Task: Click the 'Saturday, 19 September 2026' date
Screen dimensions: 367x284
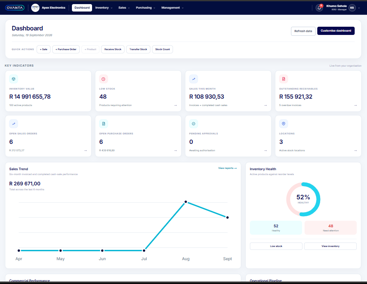Action: coord(32,35)
